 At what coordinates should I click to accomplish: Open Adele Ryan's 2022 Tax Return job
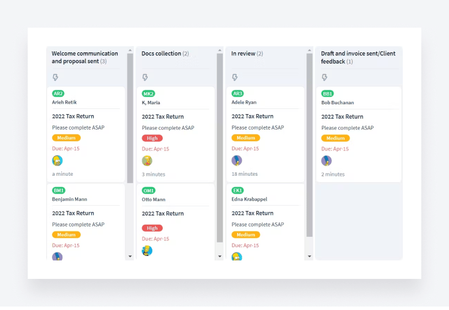(253, 116)
